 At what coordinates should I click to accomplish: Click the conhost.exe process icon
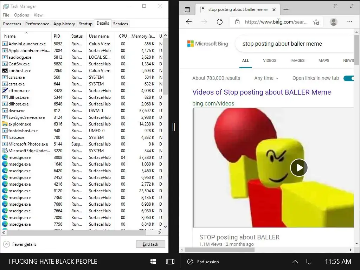(5, 70)
